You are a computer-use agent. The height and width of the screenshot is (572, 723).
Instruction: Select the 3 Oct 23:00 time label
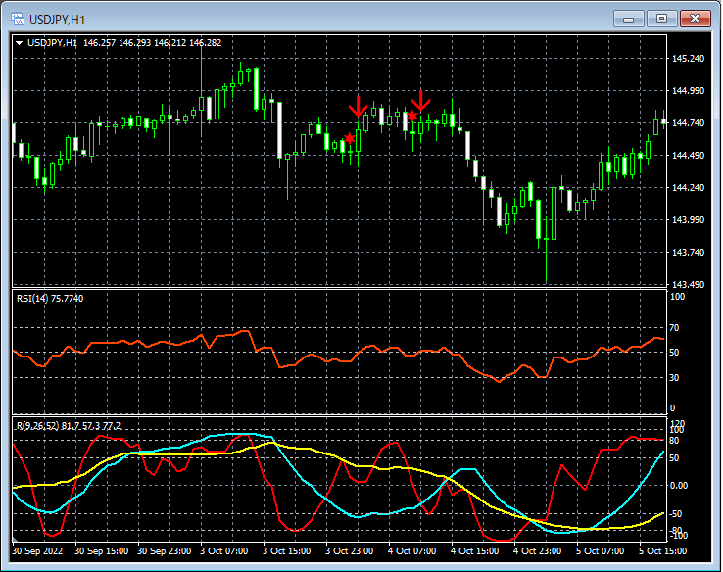point(349,551)
